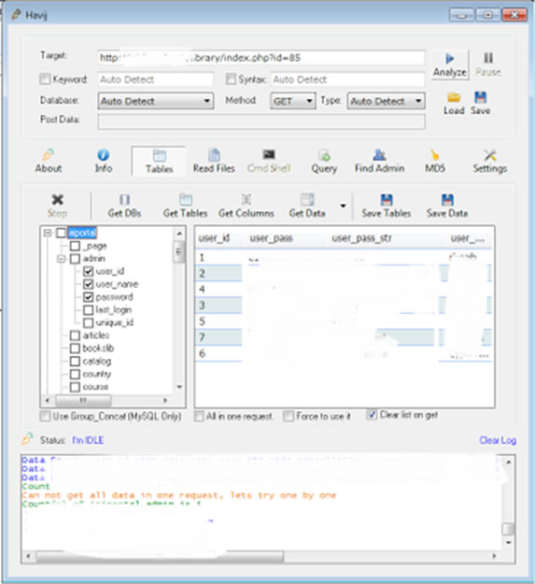This screenshot has height=584, width=535.
Task: Click the Pause icon
Action: point(488,58)
